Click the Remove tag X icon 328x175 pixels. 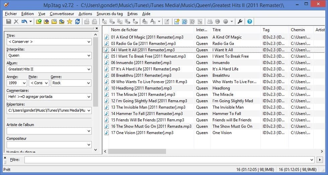pos(16,21)
